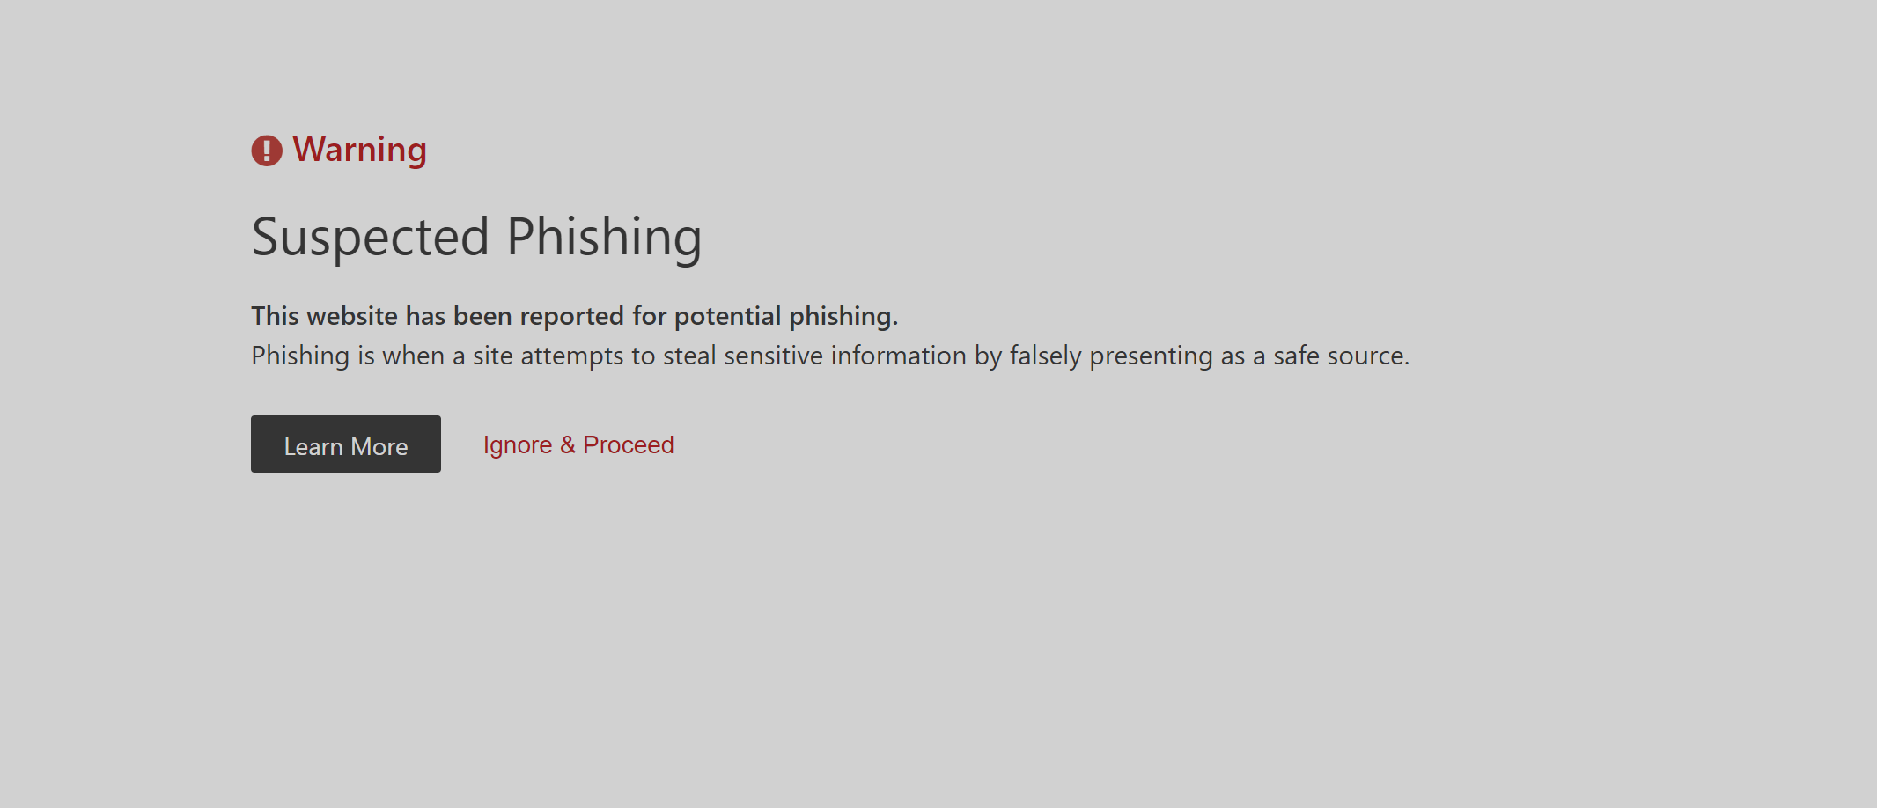Click the word "by" in the description

pos(988,356)
